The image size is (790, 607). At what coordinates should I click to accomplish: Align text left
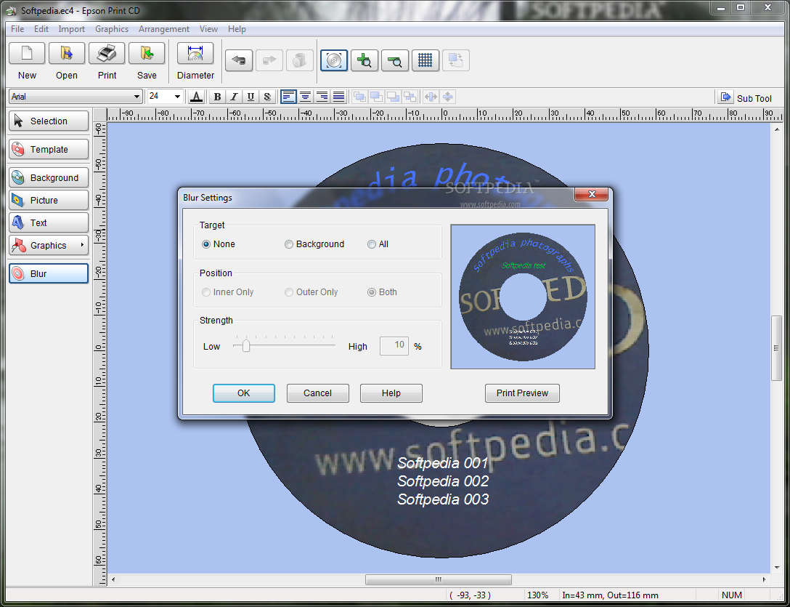pyautogui.click(x=288, y=97)
